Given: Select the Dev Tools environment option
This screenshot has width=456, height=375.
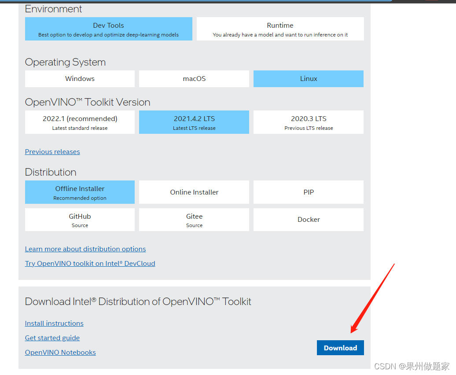Looking at the screenshot, I should [x=108, y=28].
